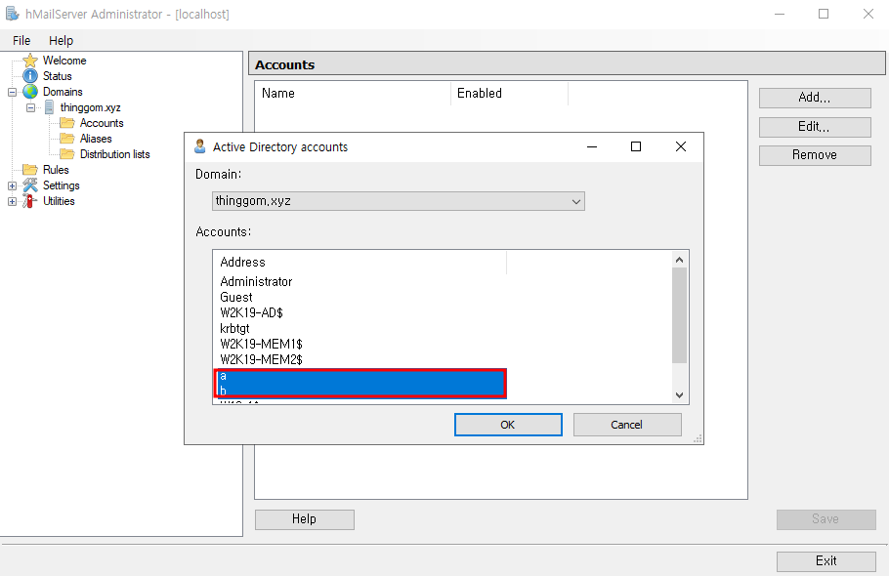The image size is (889, 576).
Task: Click the hMailServer title bar app icon
Action: pyautogui.click(x=12, y=14)
